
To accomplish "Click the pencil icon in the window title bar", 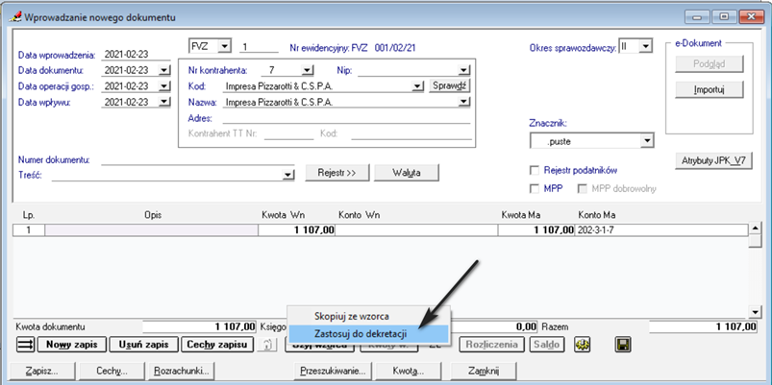I will pyautogui.click(x=15, y=17).
